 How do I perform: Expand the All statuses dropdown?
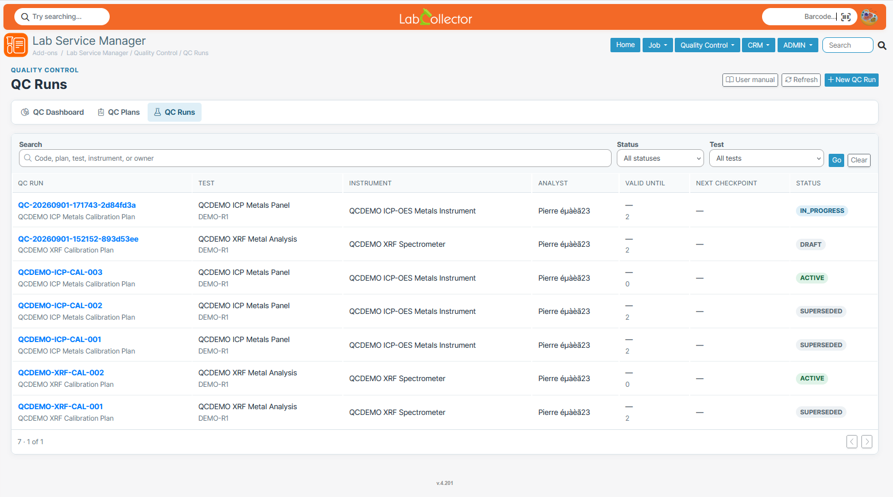(660, 158)
